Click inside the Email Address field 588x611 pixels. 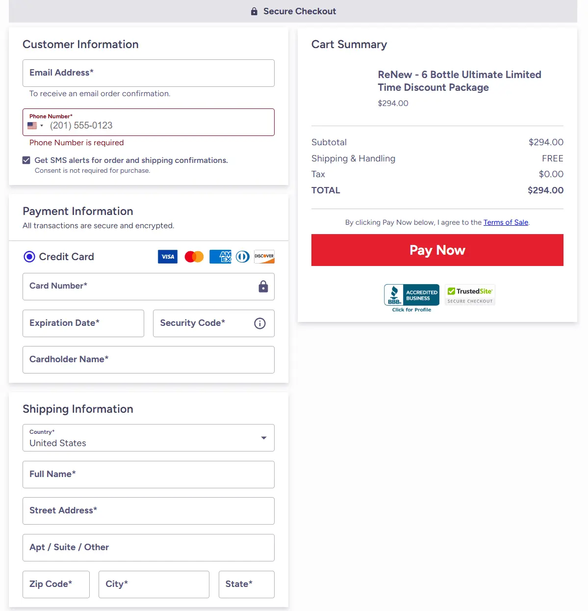(x=149, y=73)
